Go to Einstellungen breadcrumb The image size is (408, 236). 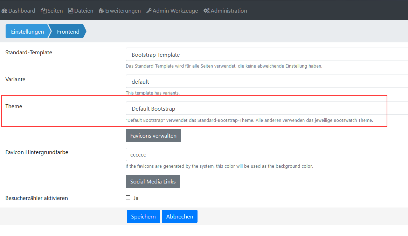tap(27, 32)
